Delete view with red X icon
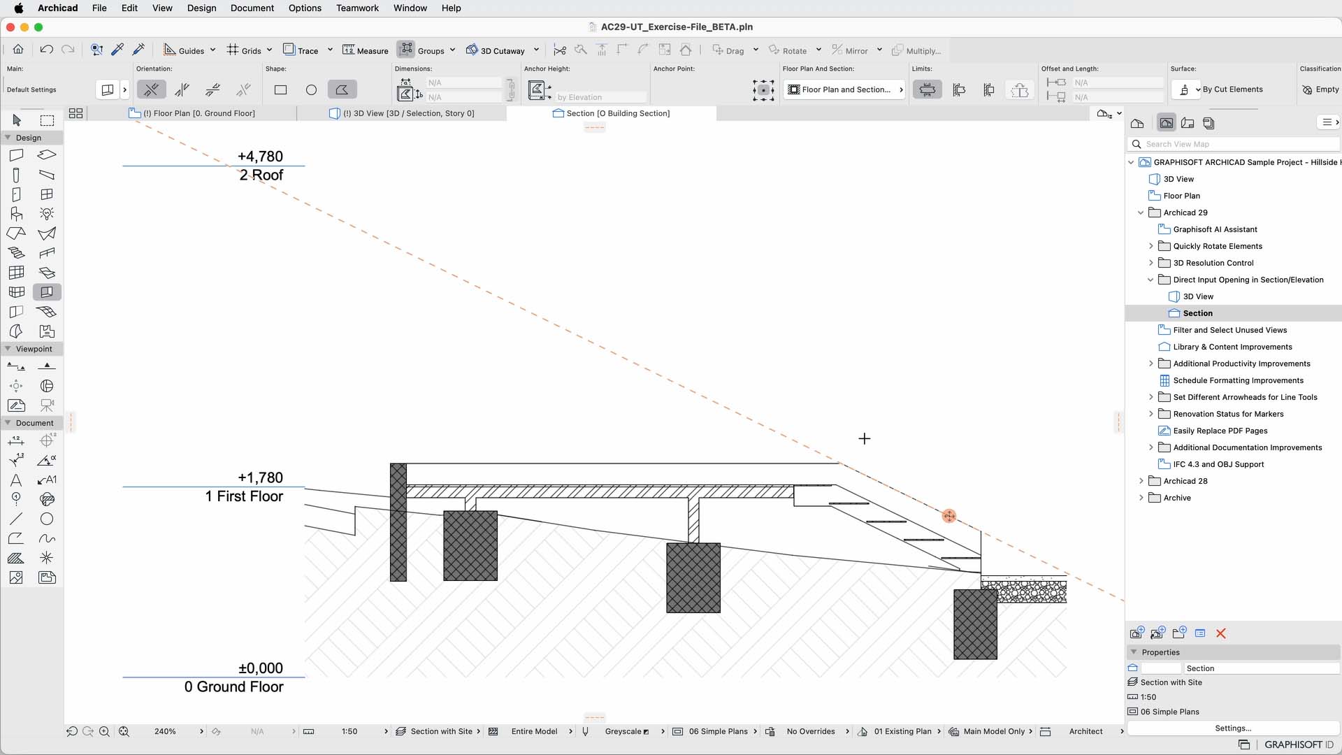 [1221, 633]
